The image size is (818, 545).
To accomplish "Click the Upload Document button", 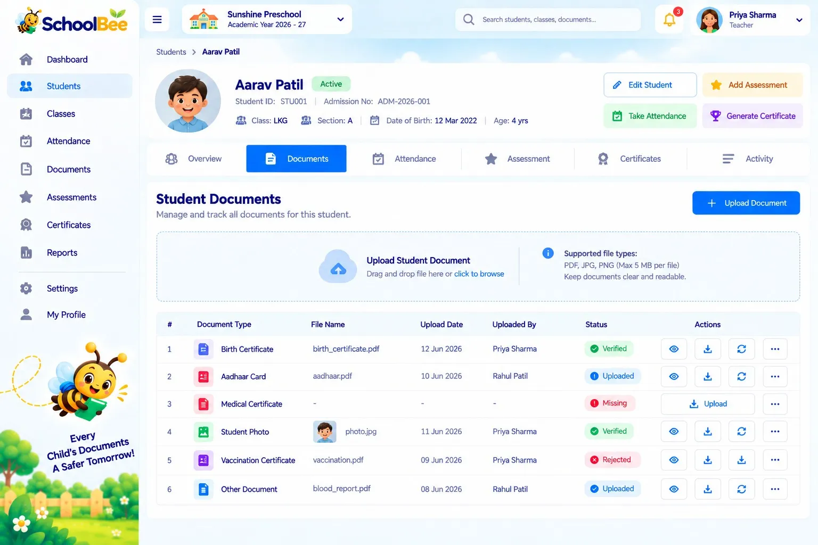I will tap(746, 203).
